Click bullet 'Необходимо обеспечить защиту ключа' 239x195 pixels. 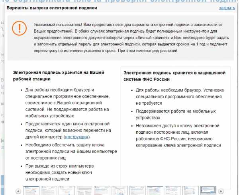click(x=65, y=145)
